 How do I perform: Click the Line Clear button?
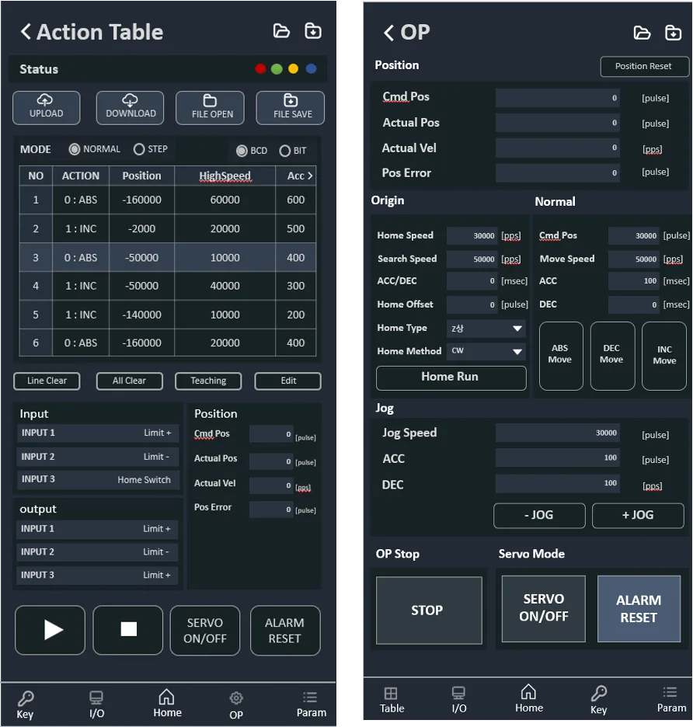click(x=47, y=381)
